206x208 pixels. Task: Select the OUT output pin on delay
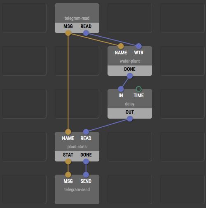point(130,119)
